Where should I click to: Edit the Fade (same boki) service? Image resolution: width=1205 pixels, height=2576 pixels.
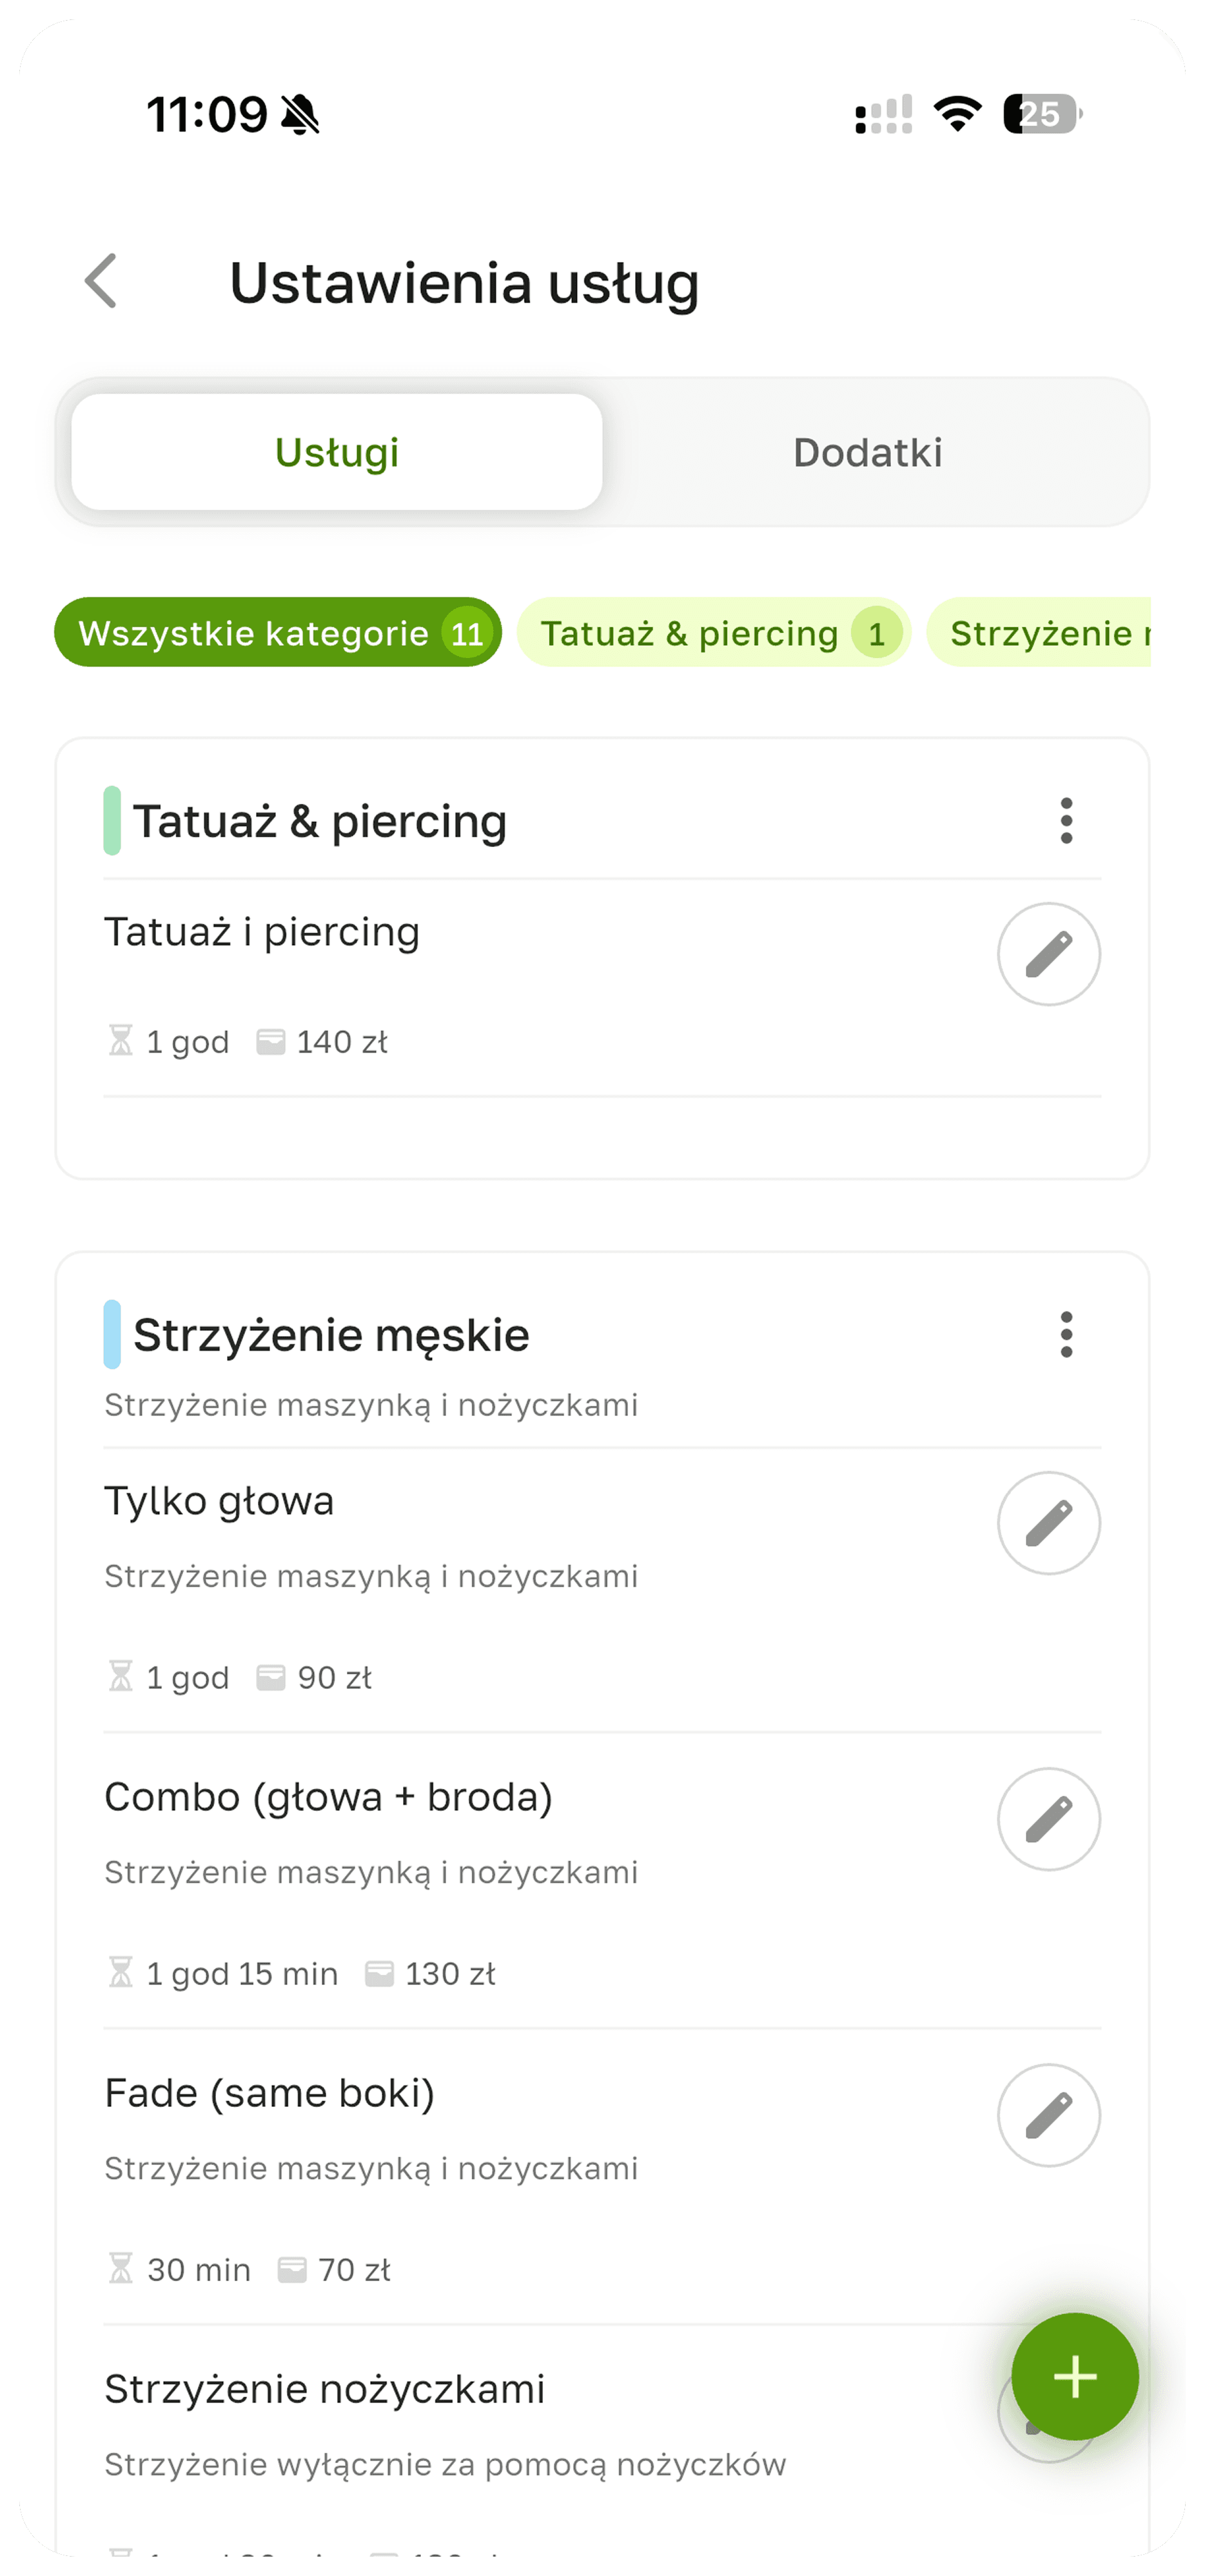pyautogui.click(x=1048, y=2115)
